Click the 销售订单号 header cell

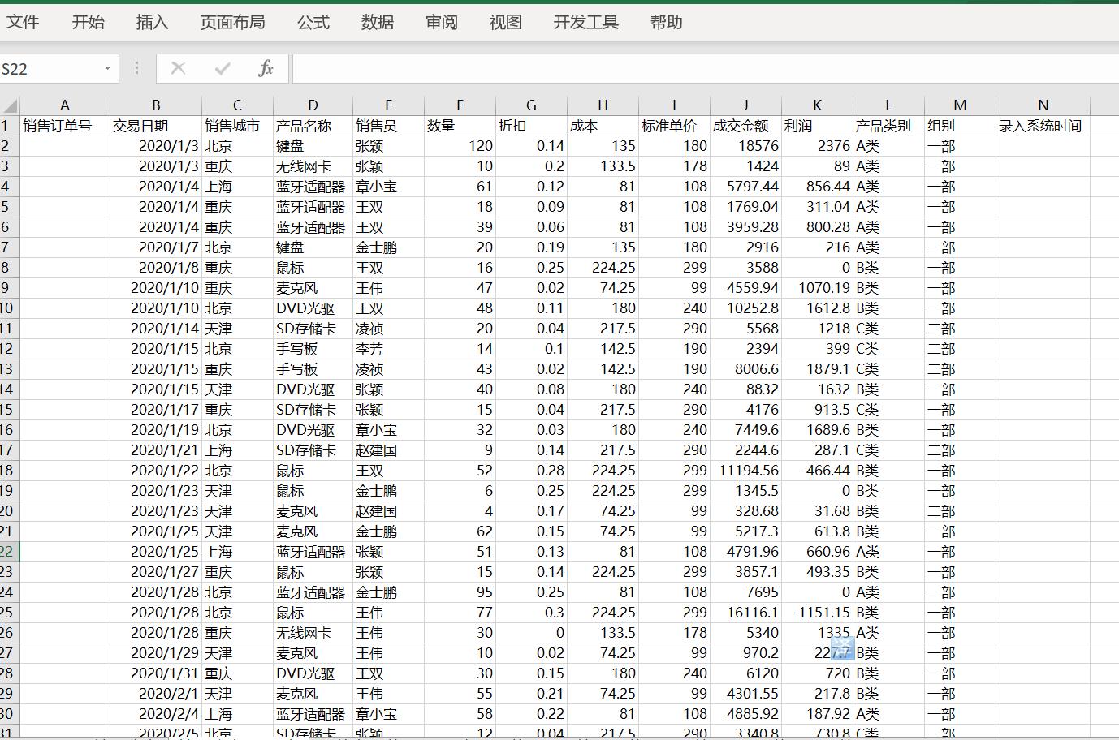[x=65, y=126]
